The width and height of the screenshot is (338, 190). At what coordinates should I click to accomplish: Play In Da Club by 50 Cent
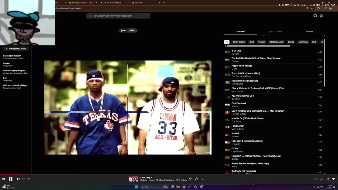(x=273, y=52)
